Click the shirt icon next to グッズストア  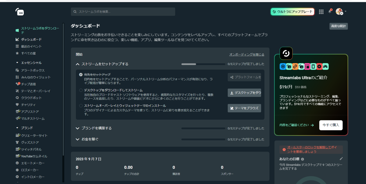point(17,142)
